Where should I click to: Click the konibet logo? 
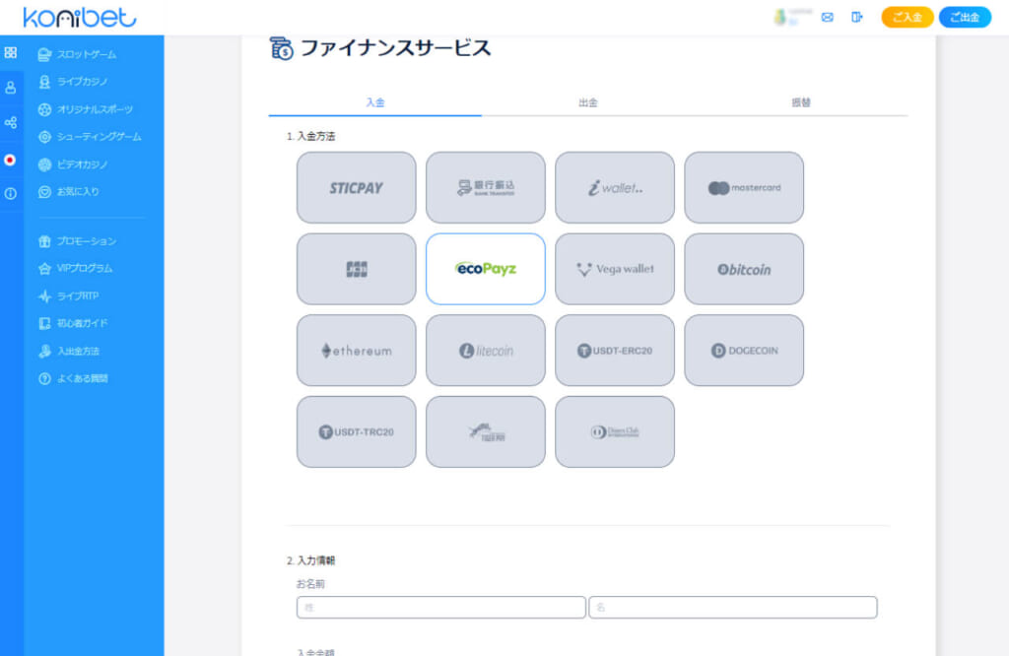click(x=79, y=18)
